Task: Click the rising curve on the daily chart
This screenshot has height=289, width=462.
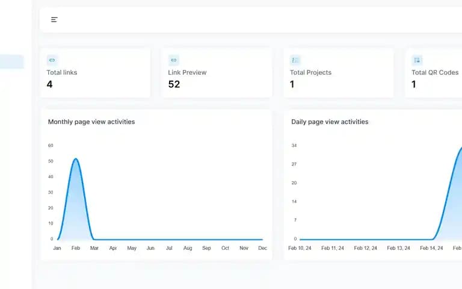Action: (448, 194)
